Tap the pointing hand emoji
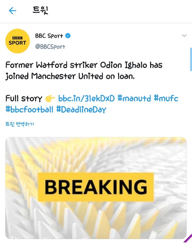Image resolution: width=192 pixels, height=243 pixels. (50, 99)
